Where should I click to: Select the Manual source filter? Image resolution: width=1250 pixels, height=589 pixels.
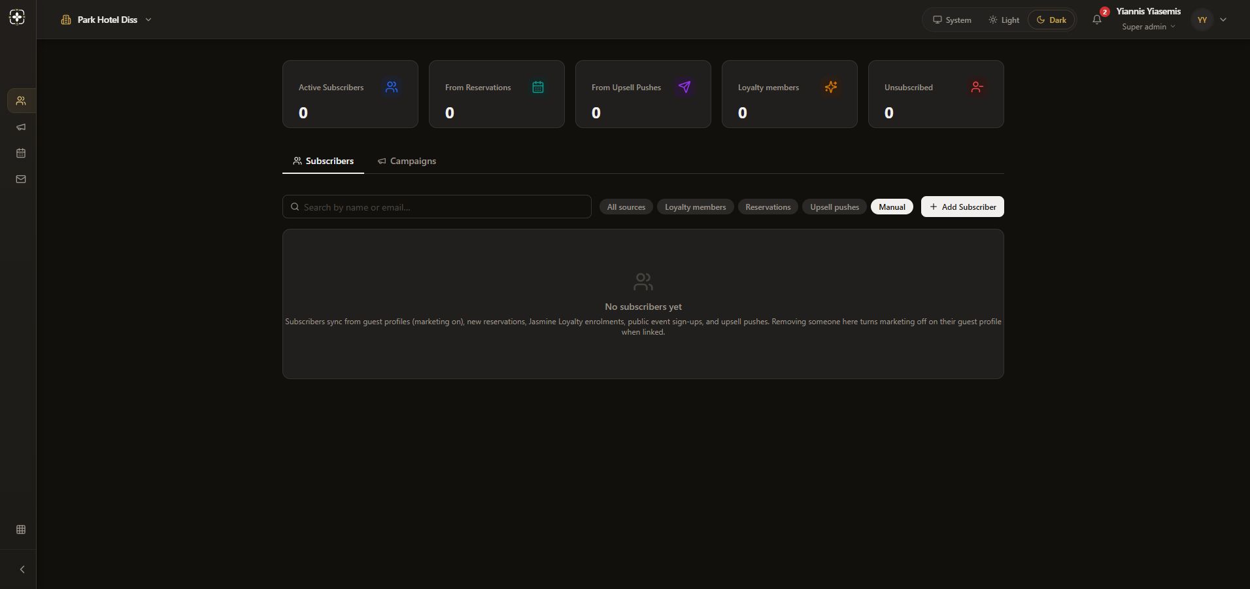click(892, 207)
